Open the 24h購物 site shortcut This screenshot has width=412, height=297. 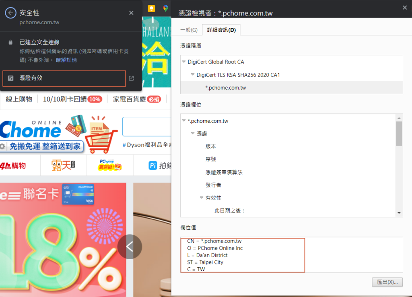pyautogui.click(x=13, y=165)
